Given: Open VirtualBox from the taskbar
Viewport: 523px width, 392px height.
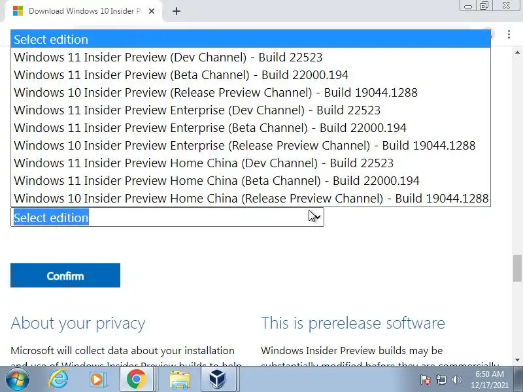Looking at the screenshot, I should [218, 380].
